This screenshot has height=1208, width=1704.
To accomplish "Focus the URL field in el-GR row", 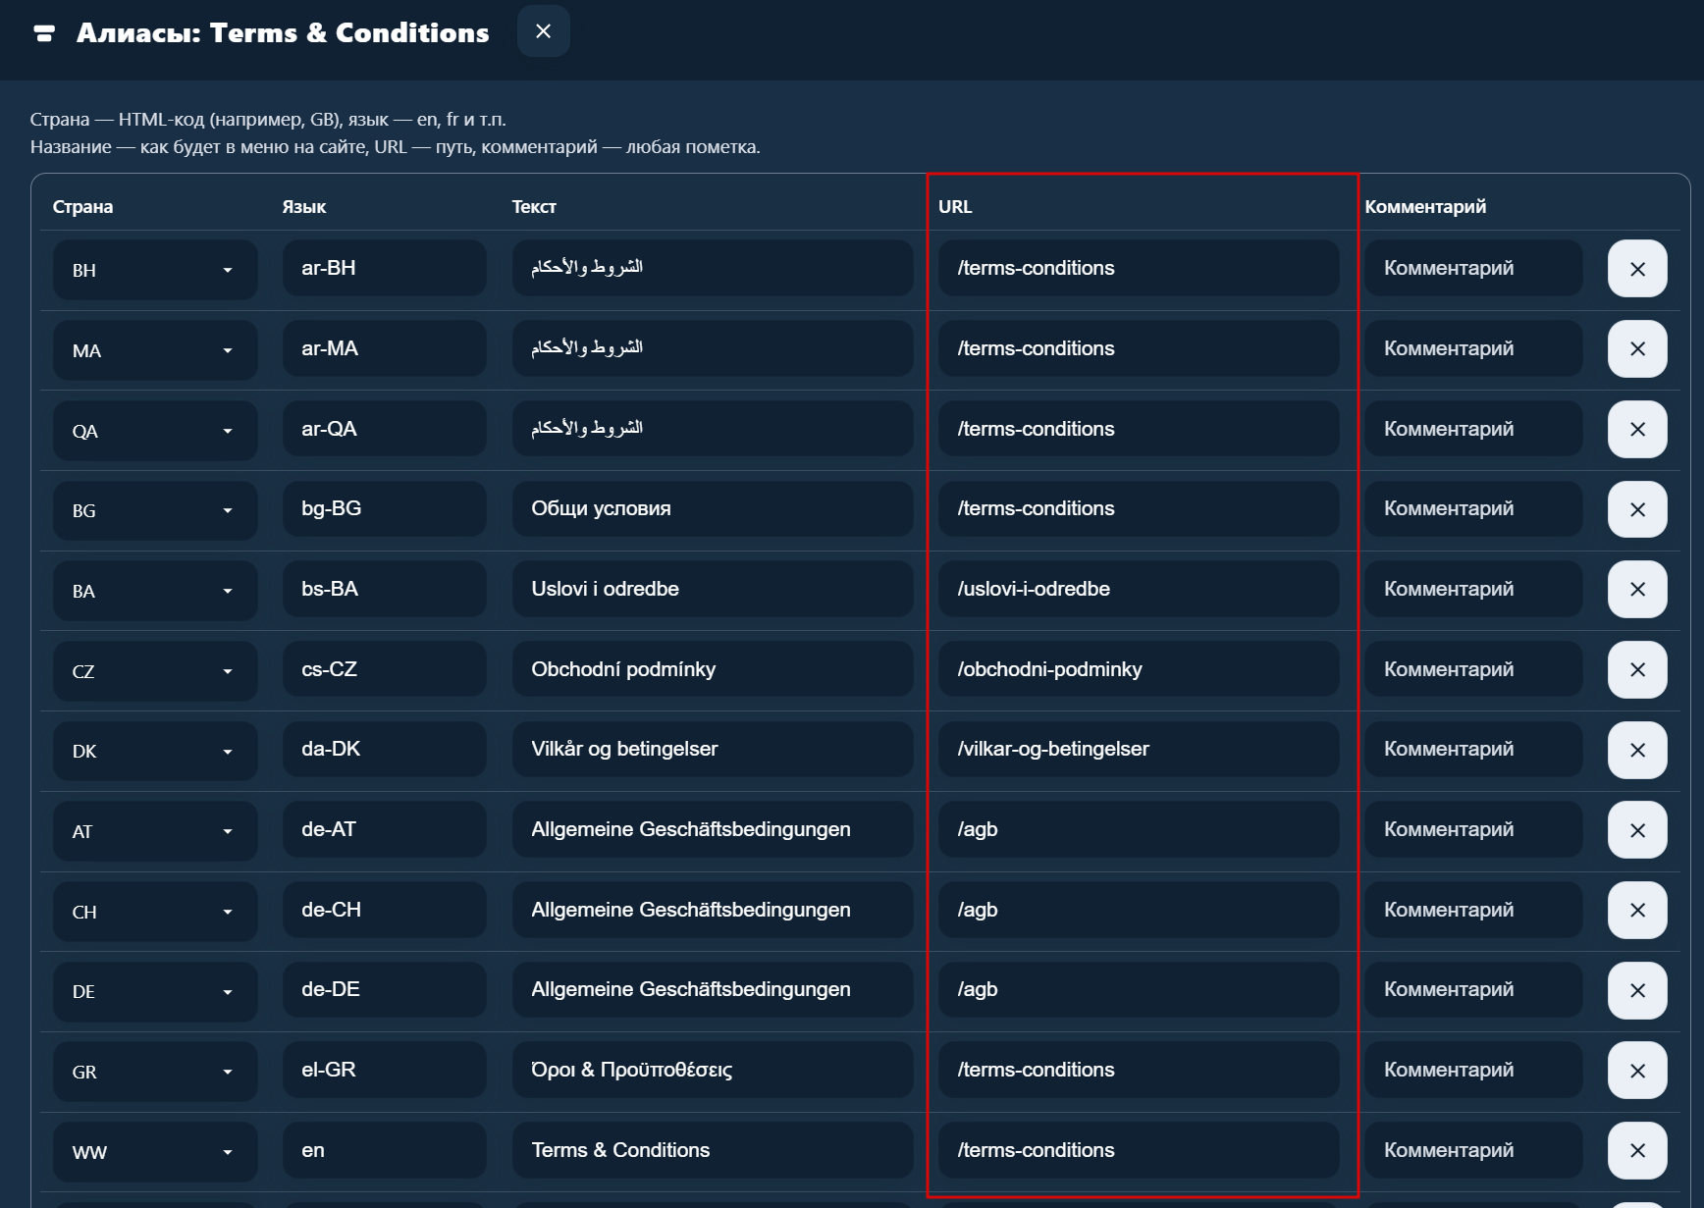I will tap(1139, 1070).
